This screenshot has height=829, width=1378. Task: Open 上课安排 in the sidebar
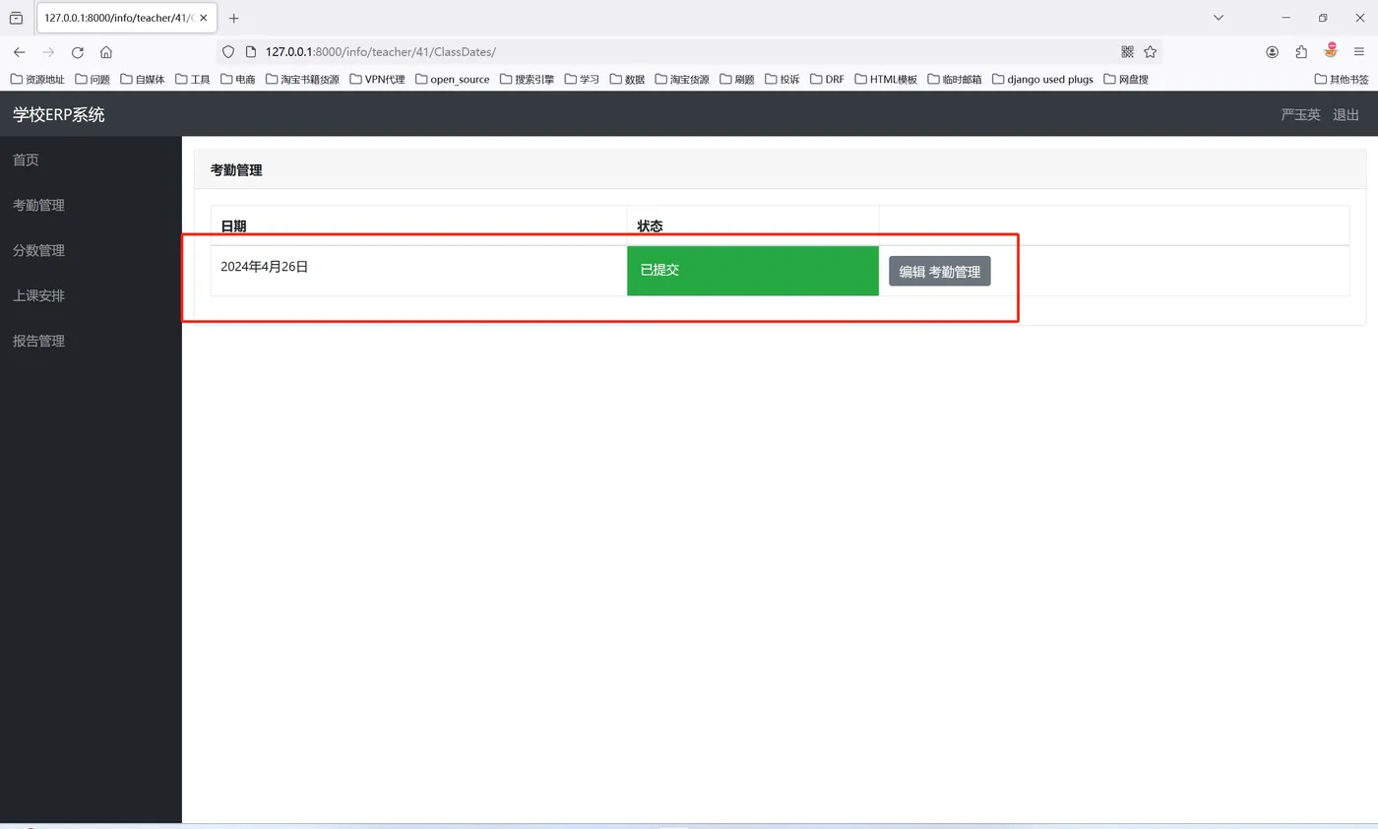38,295
